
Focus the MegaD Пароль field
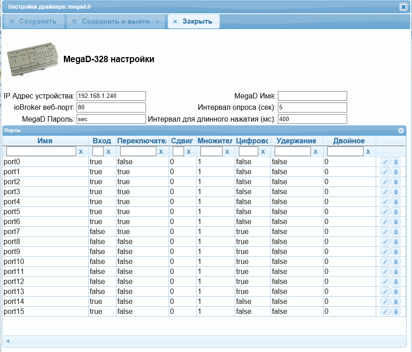tap(111, 119)
